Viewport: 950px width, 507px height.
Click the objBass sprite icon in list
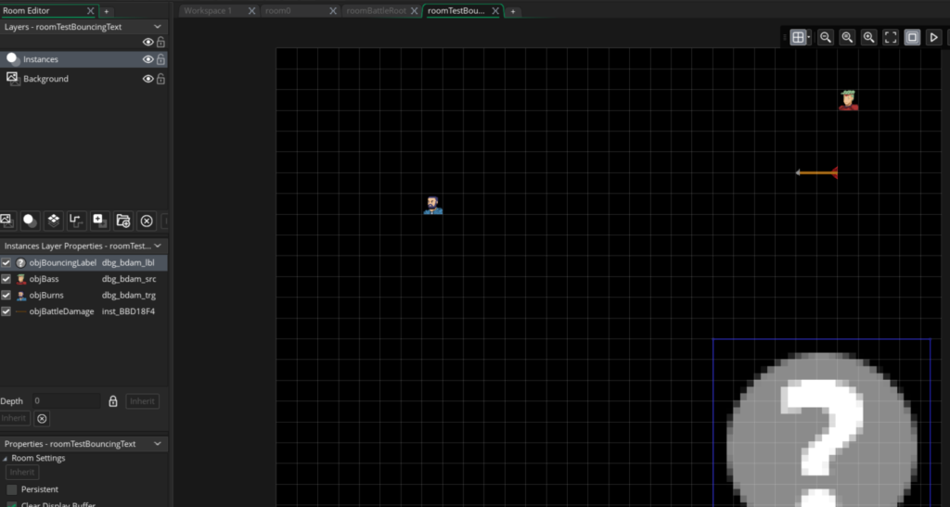click(21, 279)
